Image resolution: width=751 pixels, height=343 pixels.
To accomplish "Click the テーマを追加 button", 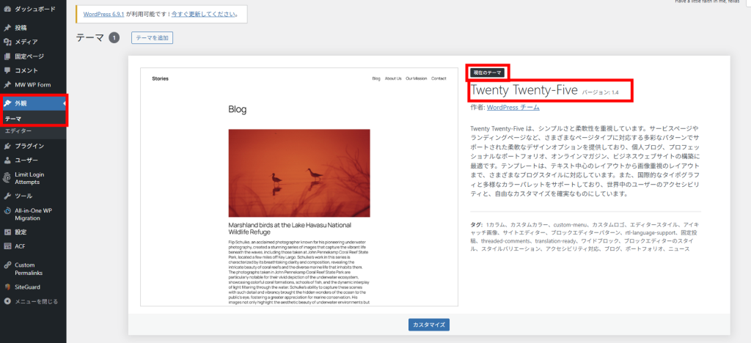I will (x=152, y=38).
